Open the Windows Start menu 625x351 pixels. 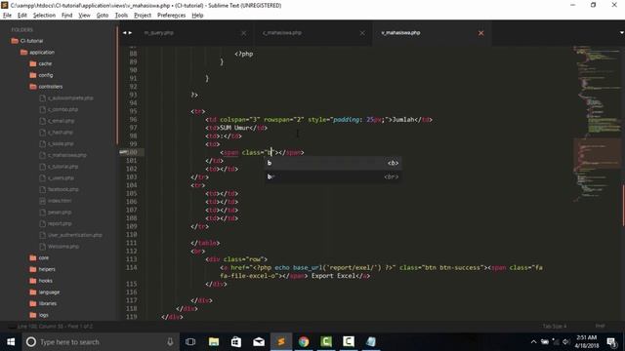[11, 342]
